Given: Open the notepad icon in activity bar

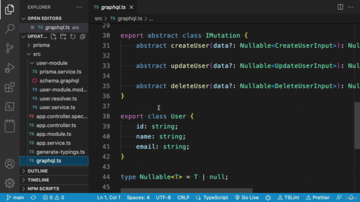Looking at the screenshot, I should point(10,126).
